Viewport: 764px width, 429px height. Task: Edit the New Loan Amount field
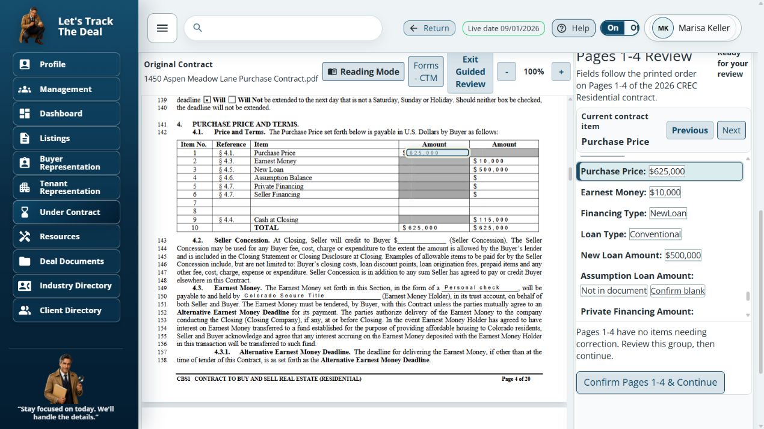point(683,255)
